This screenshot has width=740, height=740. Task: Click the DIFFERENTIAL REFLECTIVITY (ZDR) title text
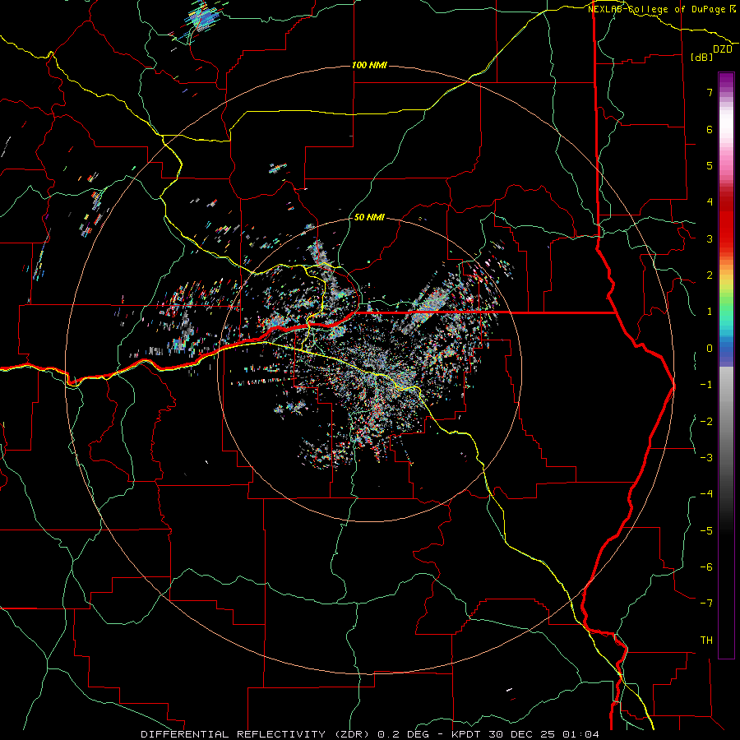(257, 734)
